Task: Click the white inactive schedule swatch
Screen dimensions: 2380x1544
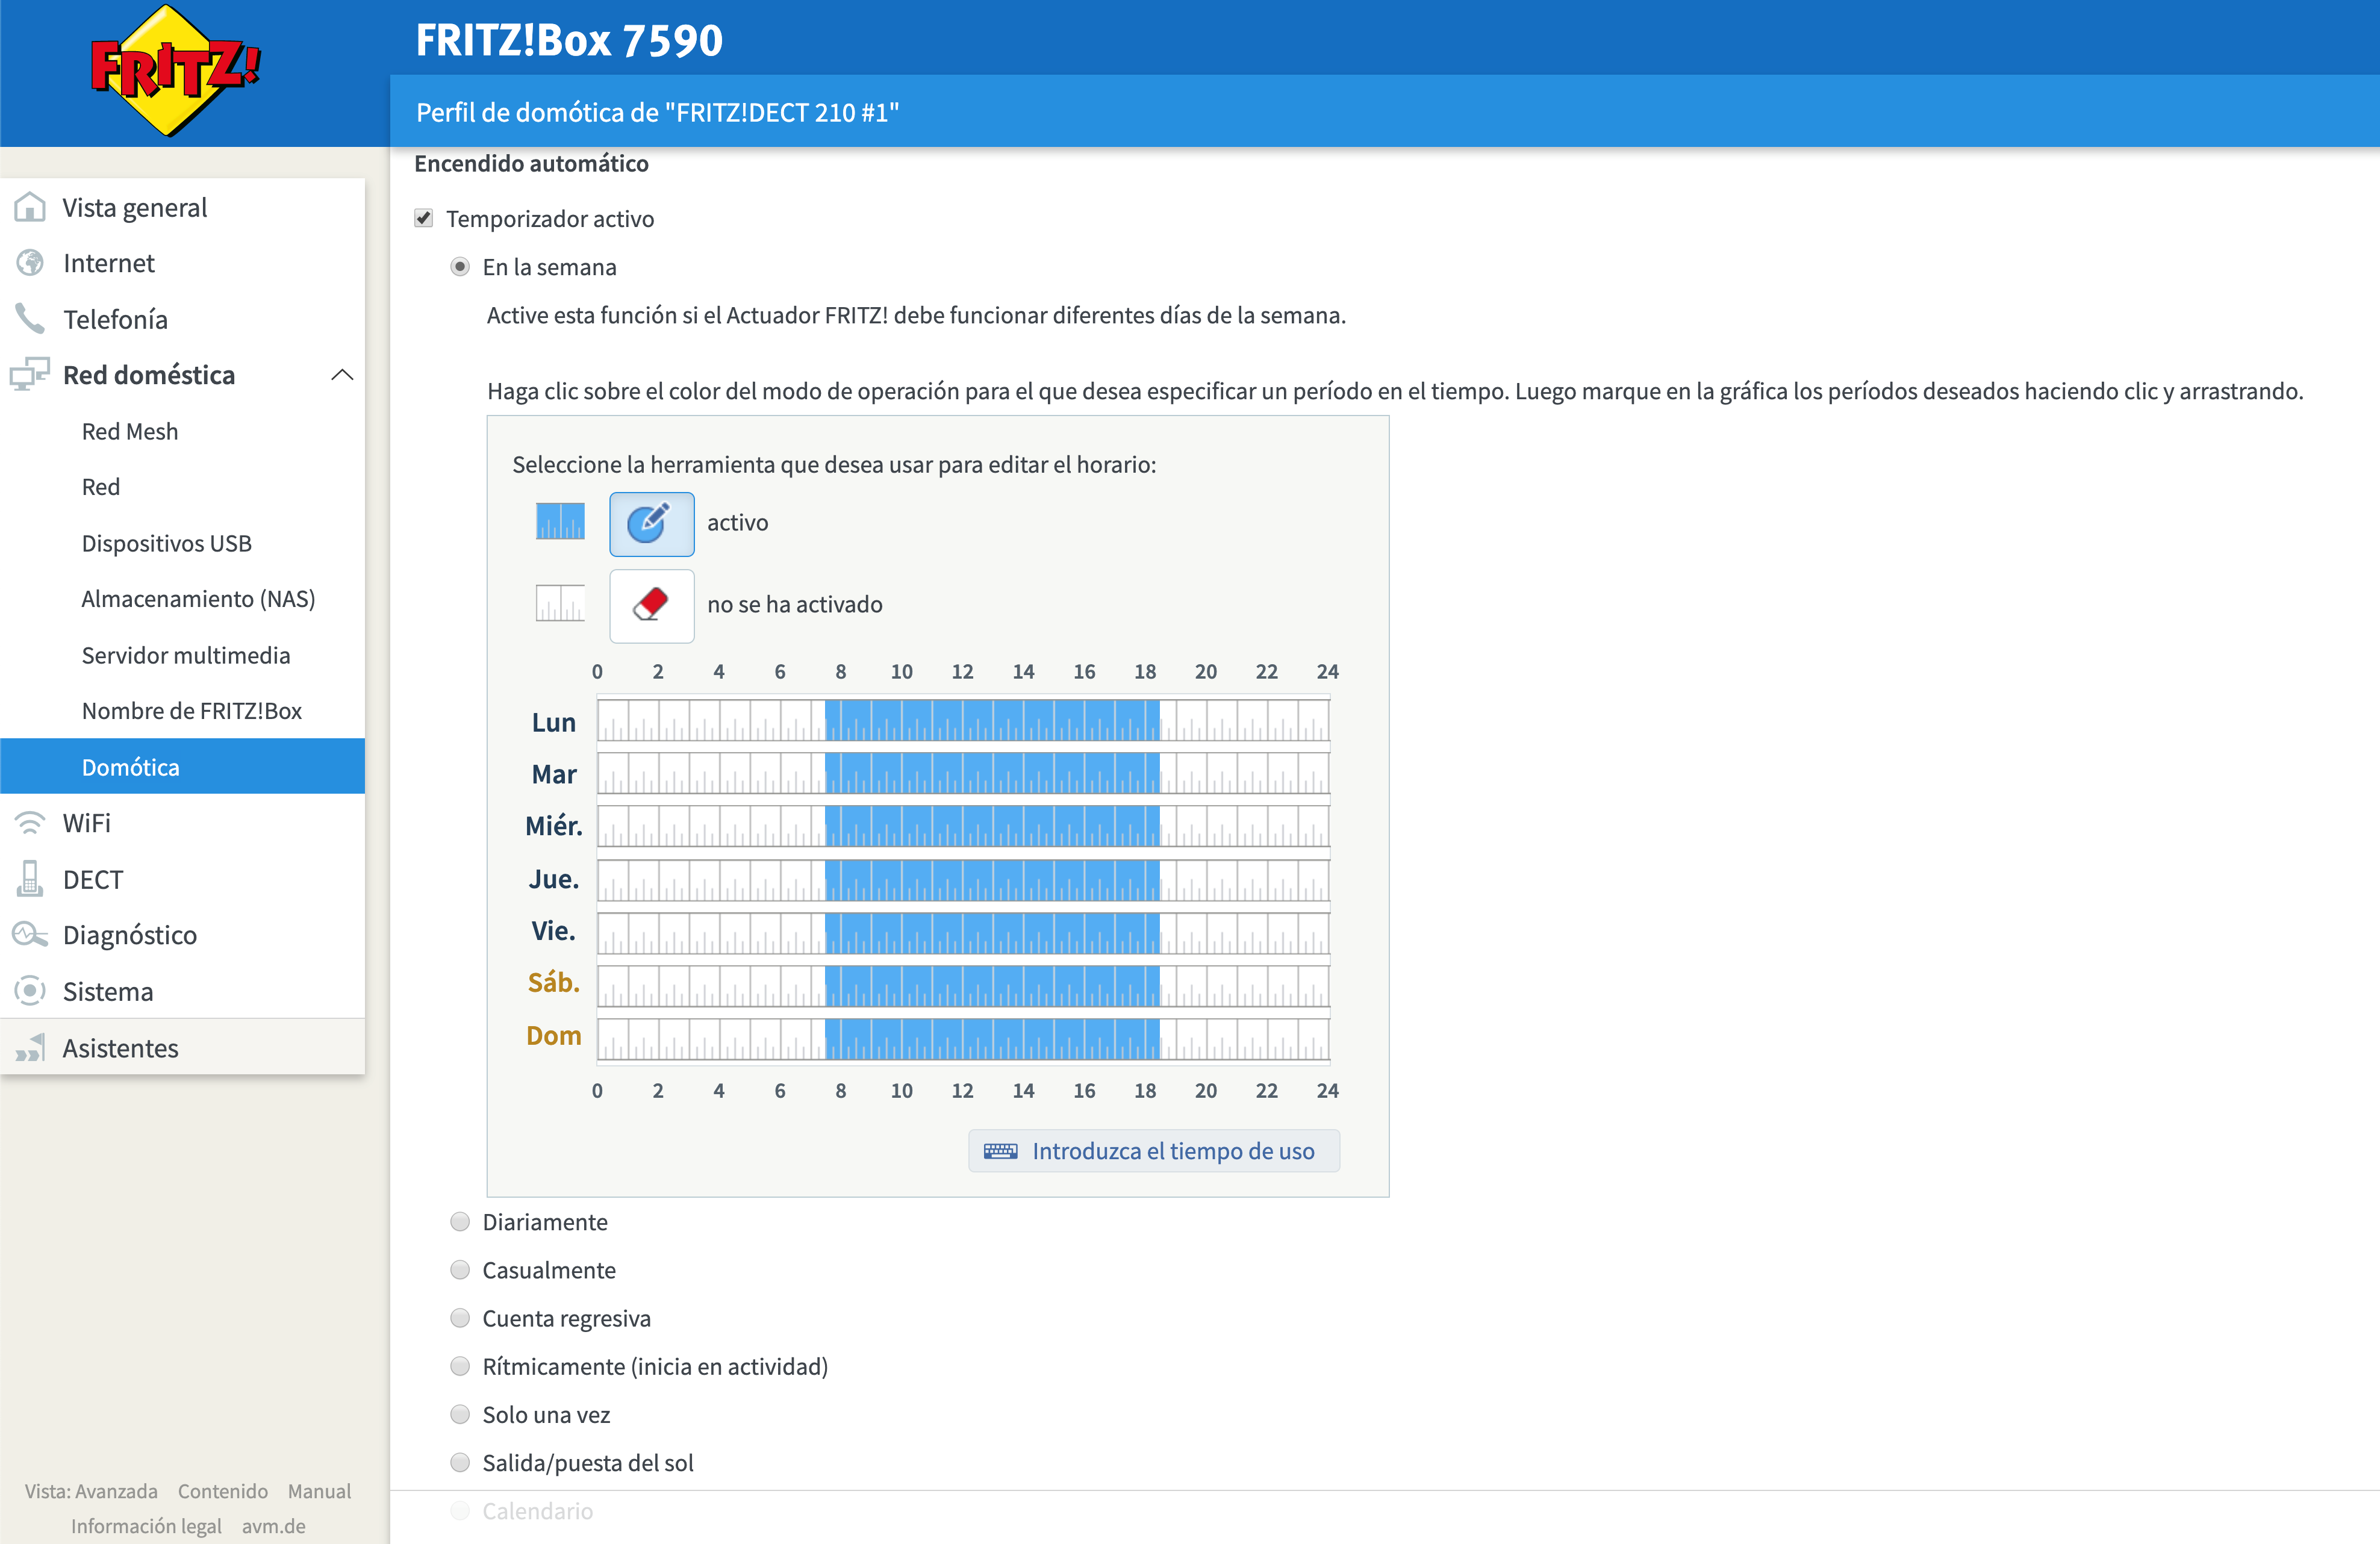Action: (x=560, y=603)
